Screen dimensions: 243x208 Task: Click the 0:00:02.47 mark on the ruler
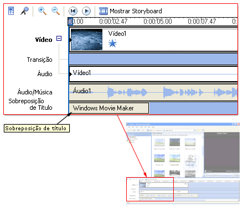(113, 22)
